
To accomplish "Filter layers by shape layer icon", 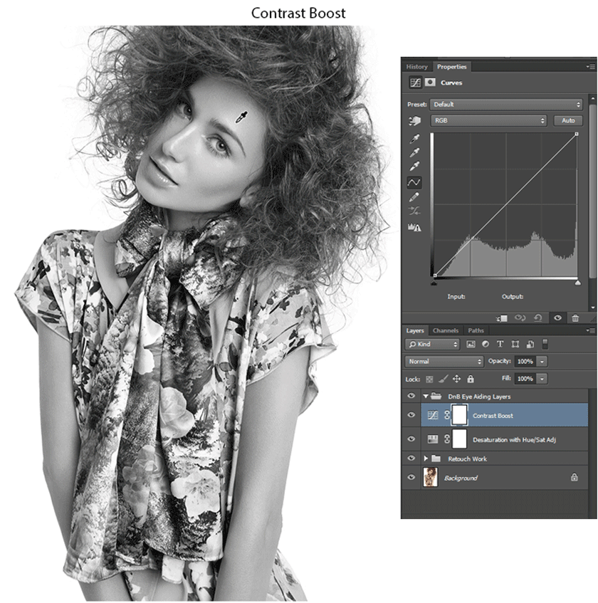I will click(x=515, y=344).
